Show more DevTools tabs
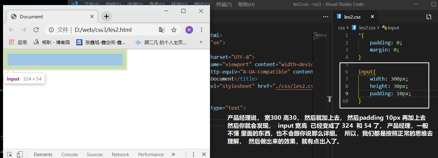 [x=173, y=154]
